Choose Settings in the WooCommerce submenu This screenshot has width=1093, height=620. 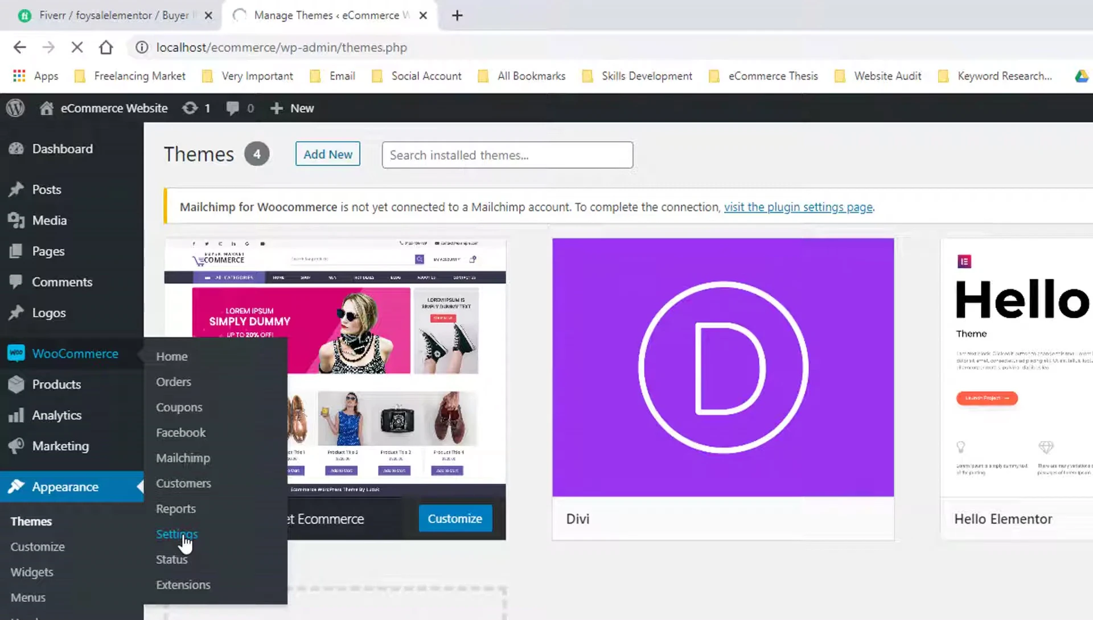tap(176, 534)
